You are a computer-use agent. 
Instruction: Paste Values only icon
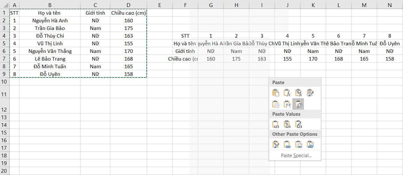tap(275, 124)
